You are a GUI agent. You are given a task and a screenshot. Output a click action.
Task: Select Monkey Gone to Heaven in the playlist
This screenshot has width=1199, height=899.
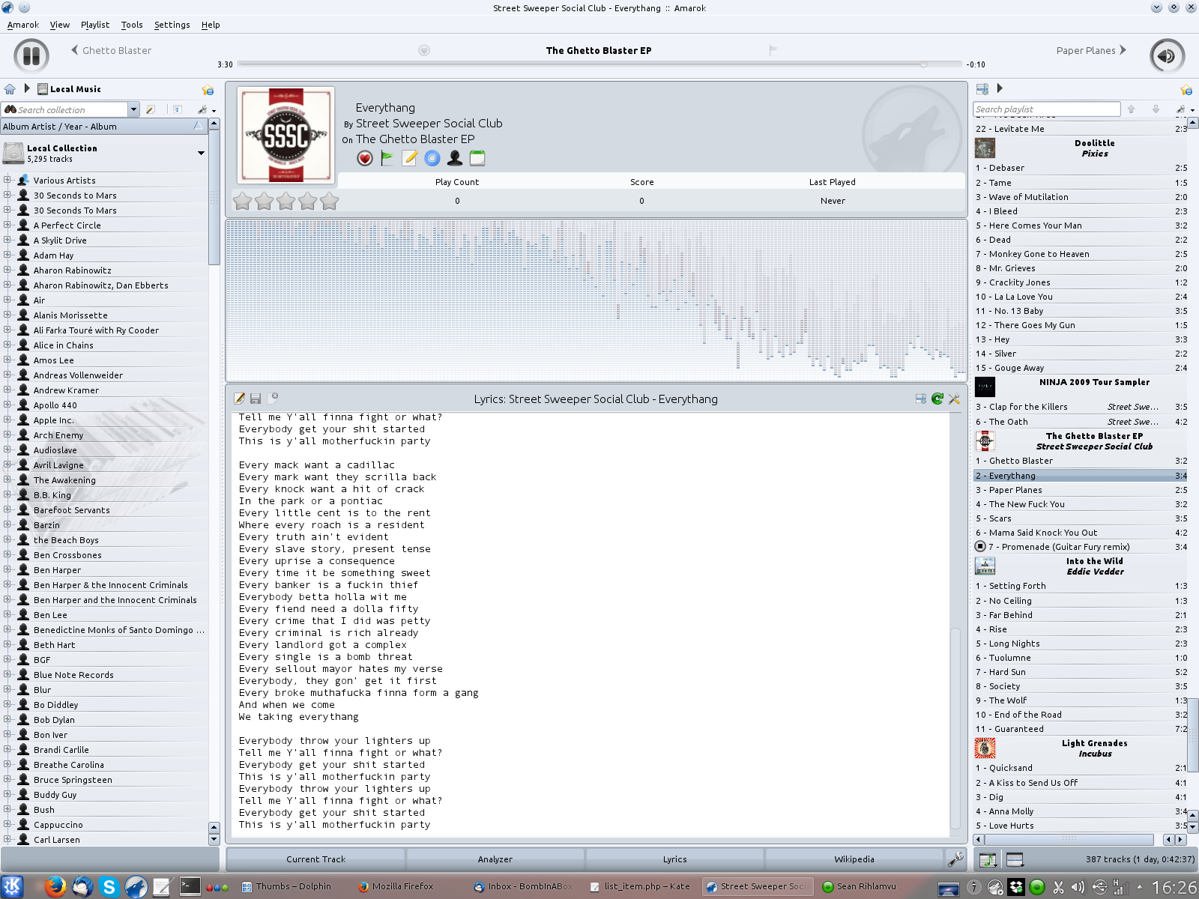click(x=1081, y=254)
